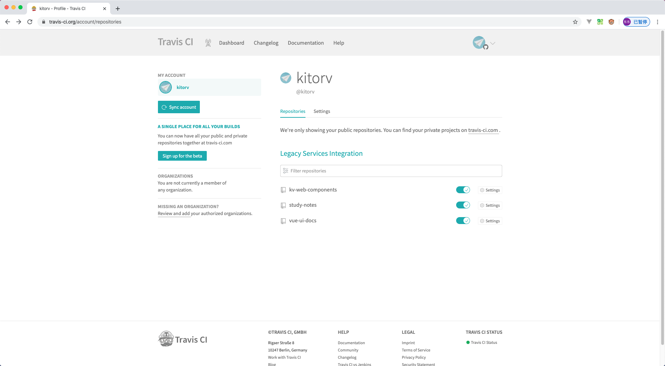
Task: Click Sync account button
Action: click(179, 107)
